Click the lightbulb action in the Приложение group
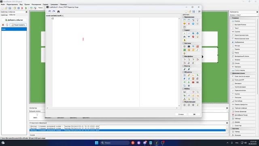Viewport: 259px width, 146px height. pyautogui.click(x=197, y=20)
